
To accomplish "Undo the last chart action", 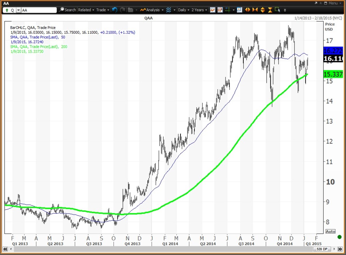I will coord(114,10).
